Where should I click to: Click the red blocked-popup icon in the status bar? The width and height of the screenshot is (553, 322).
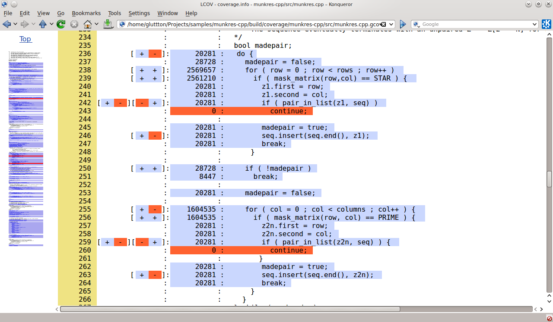click(x=549, y=318)
